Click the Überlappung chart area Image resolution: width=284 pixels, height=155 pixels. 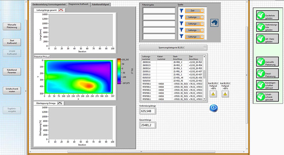click(x=81, y=123)
